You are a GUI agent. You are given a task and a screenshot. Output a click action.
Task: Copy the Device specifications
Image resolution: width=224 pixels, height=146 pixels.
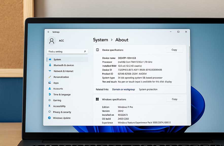(175, 50)
